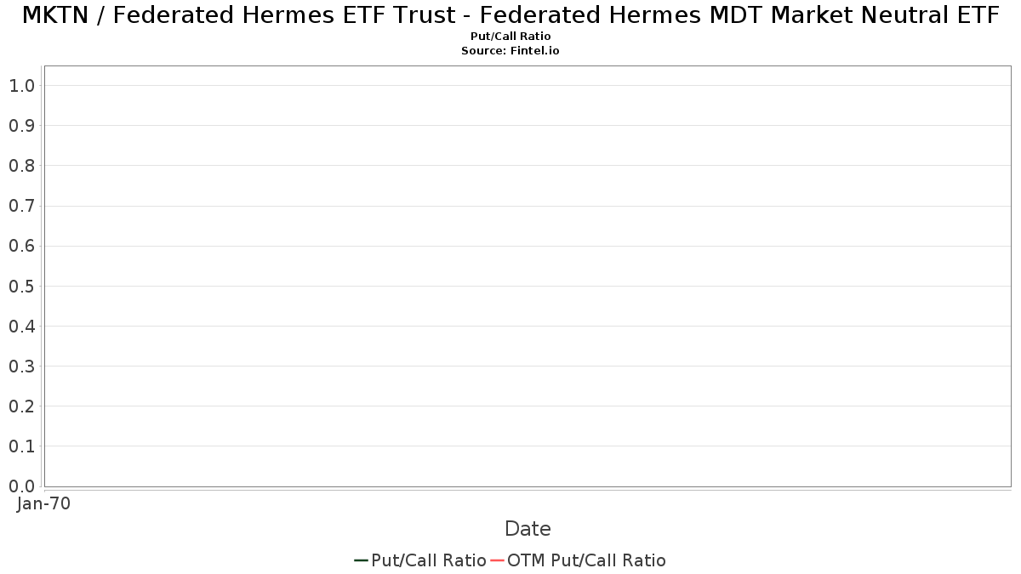The width and height of the screenshot is (1021, 574).
Task: Click the Put/Call Ratio subtitle under the title
Action: point(510,37)
